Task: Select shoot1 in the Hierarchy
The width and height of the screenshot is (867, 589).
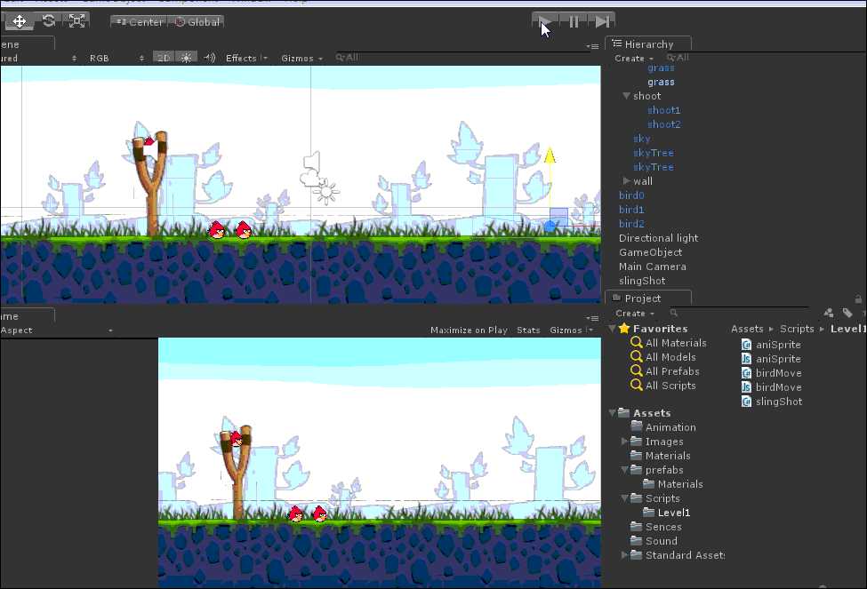Action: [x=664, y=110]
